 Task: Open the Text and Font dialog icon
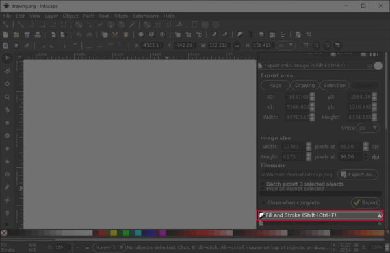(x=251, y=35)
